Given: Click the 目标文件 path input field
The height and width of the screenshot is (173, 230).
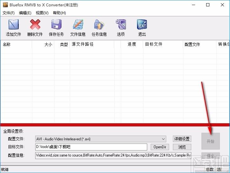Looking at the screenshot, I should [91, 147].
